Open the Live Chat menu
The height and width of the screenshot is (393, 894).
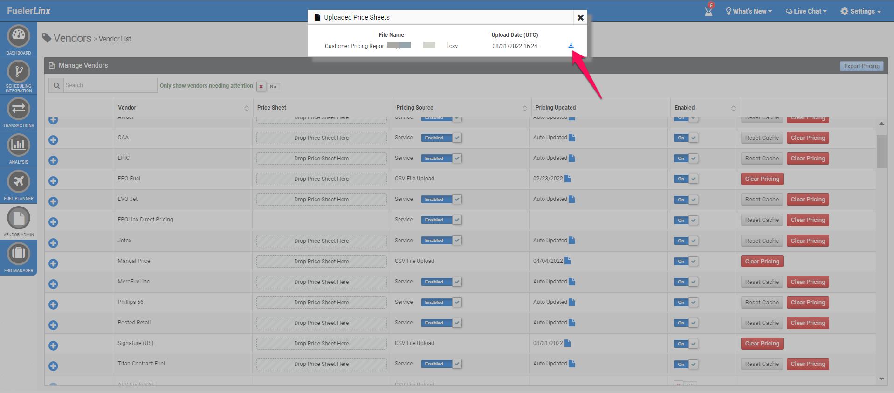pos(806,11)
